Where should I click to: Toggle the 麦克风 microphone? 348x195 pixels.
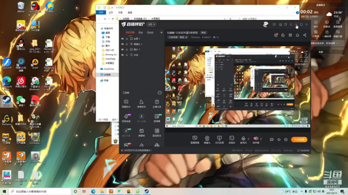[243, 140]
